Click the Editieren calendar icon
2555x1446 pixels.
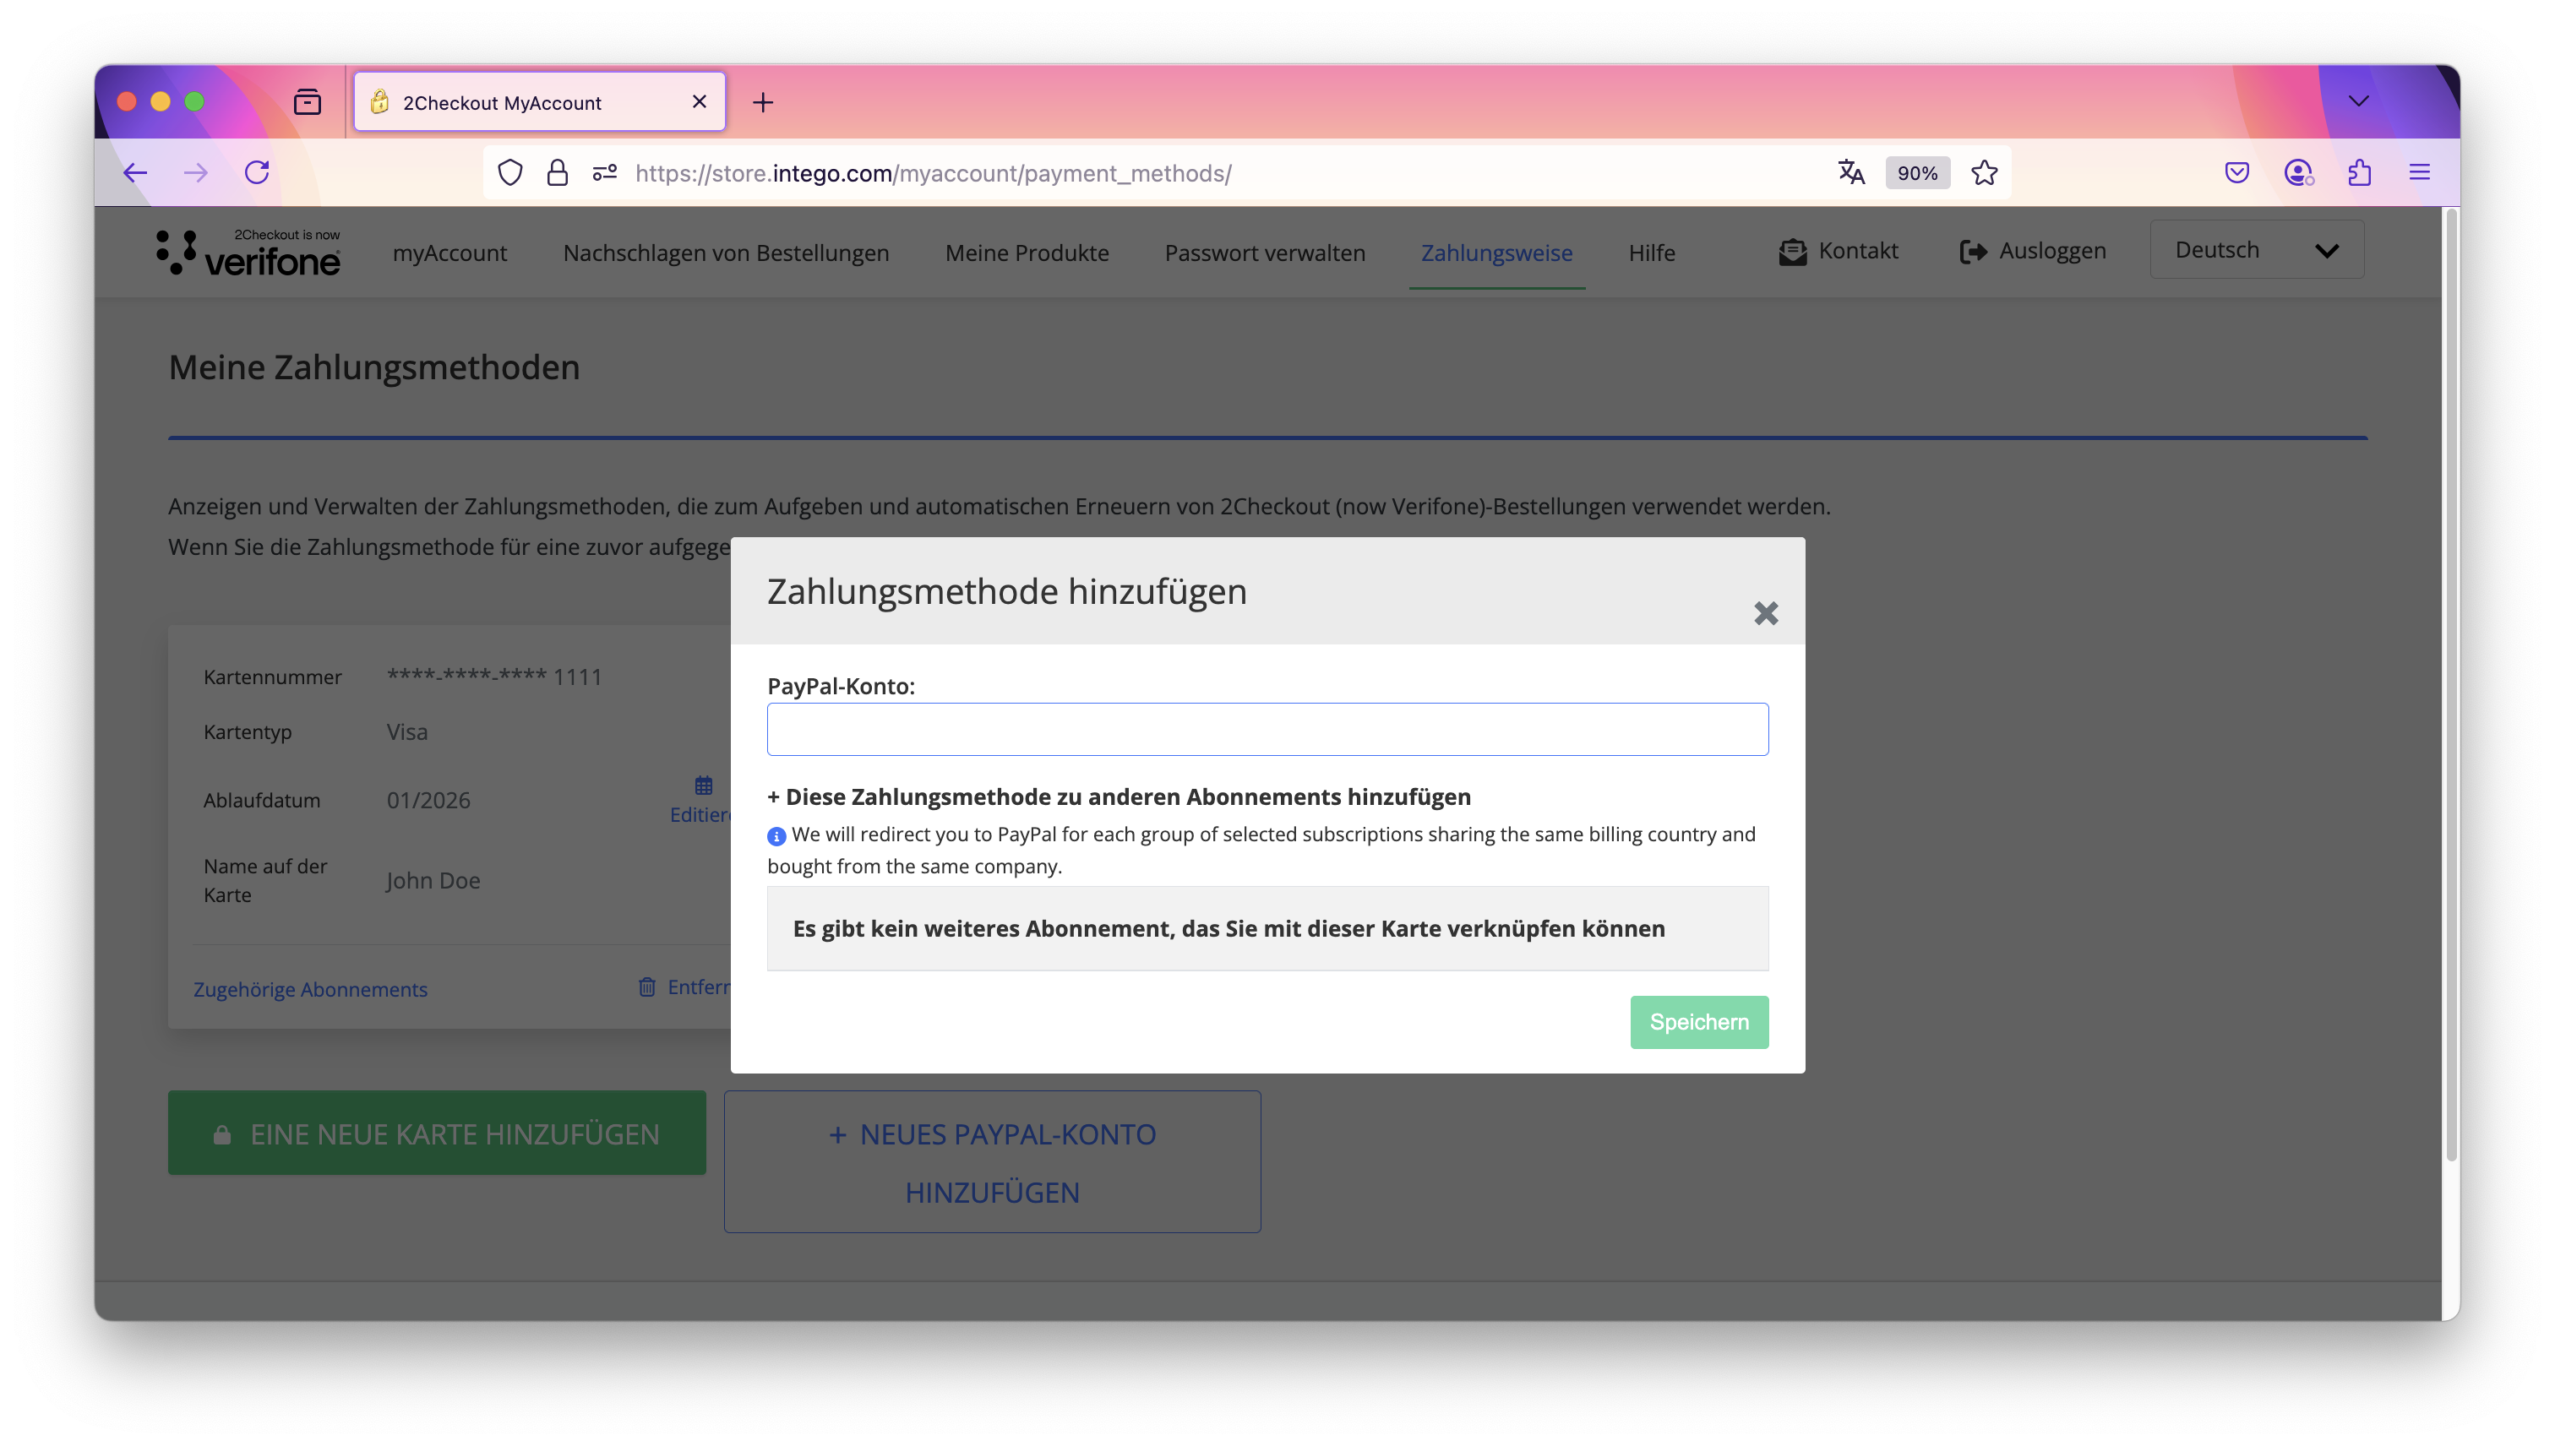[x=703, y=786]
